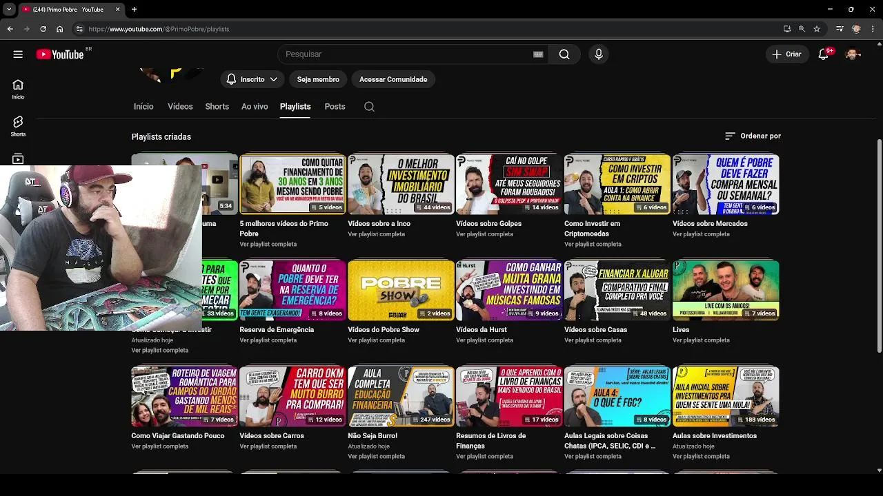Image resolution: width=883 pixels, height=496 pixels.
Task: Reload the page
Action: pyautogui.click(x=43, y=29)
